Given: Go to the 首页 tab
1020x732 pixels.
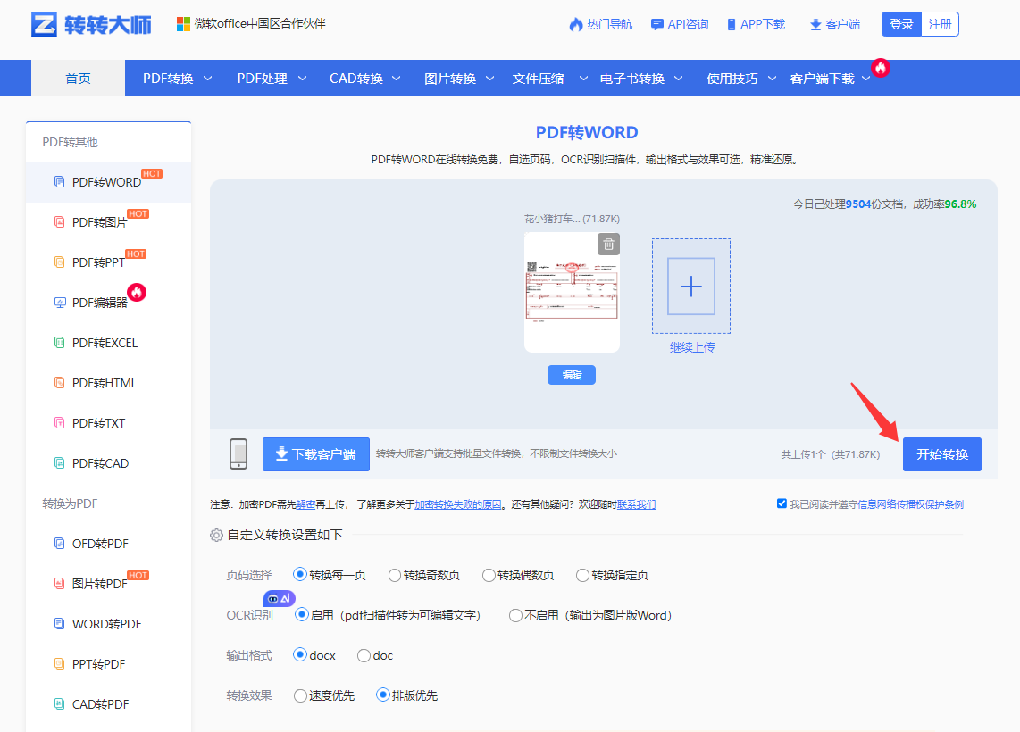Looking at the screenshot, I should click(x=78, y=79).
